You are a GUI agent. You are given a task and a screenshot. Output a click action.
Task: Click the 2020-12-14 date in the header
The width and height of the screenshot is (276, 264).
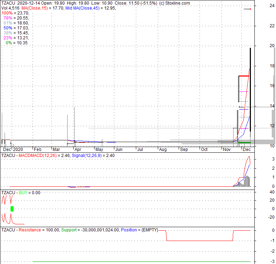click(x=29, y=3)
